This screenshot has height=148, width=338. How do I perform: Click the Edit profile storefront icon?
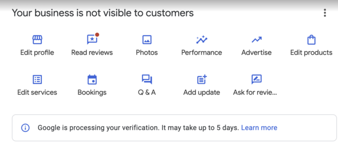37,40
